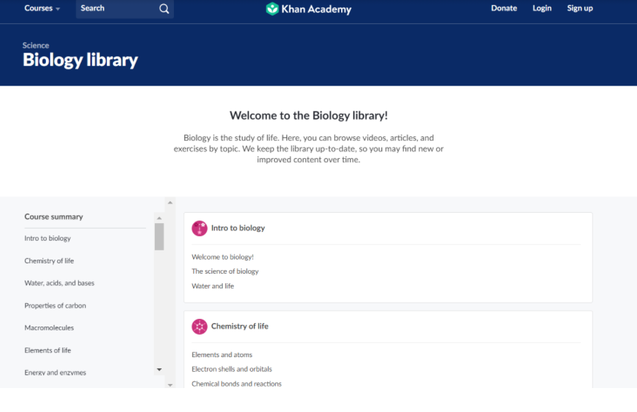Click the Chemistry of life unit icon
This screenshot has height=412, width=637.
[x=199, y=326]
